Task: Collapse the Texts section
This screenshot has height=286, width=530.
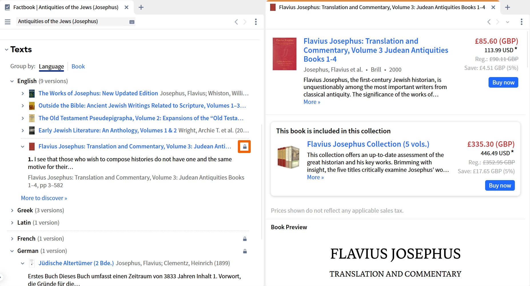Action: pos(7,50)
